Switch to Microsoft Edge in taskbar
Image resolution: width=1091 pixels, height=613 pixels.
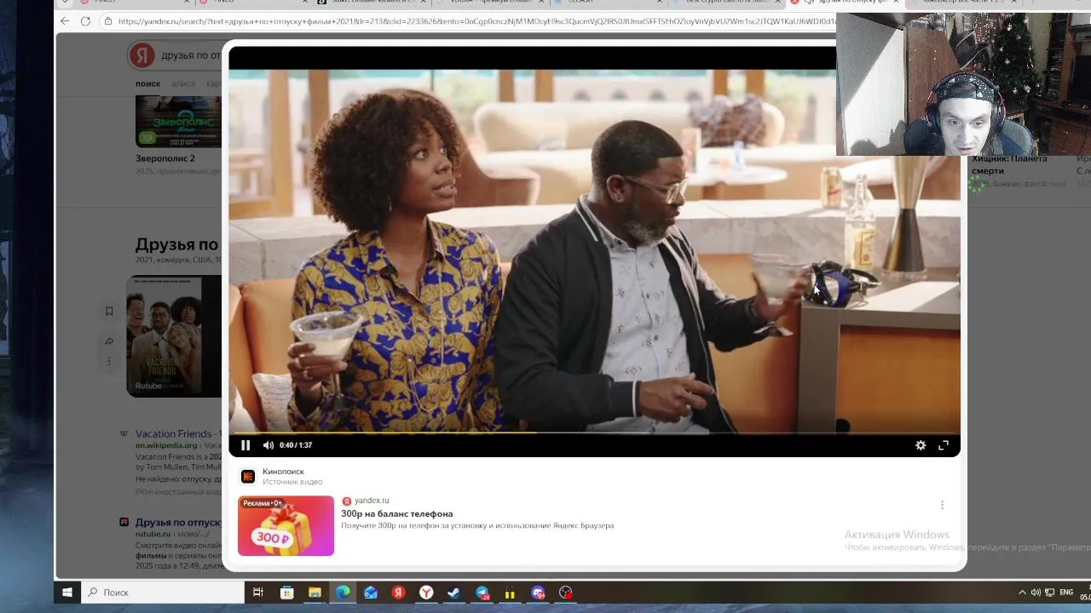click(343, 593)
